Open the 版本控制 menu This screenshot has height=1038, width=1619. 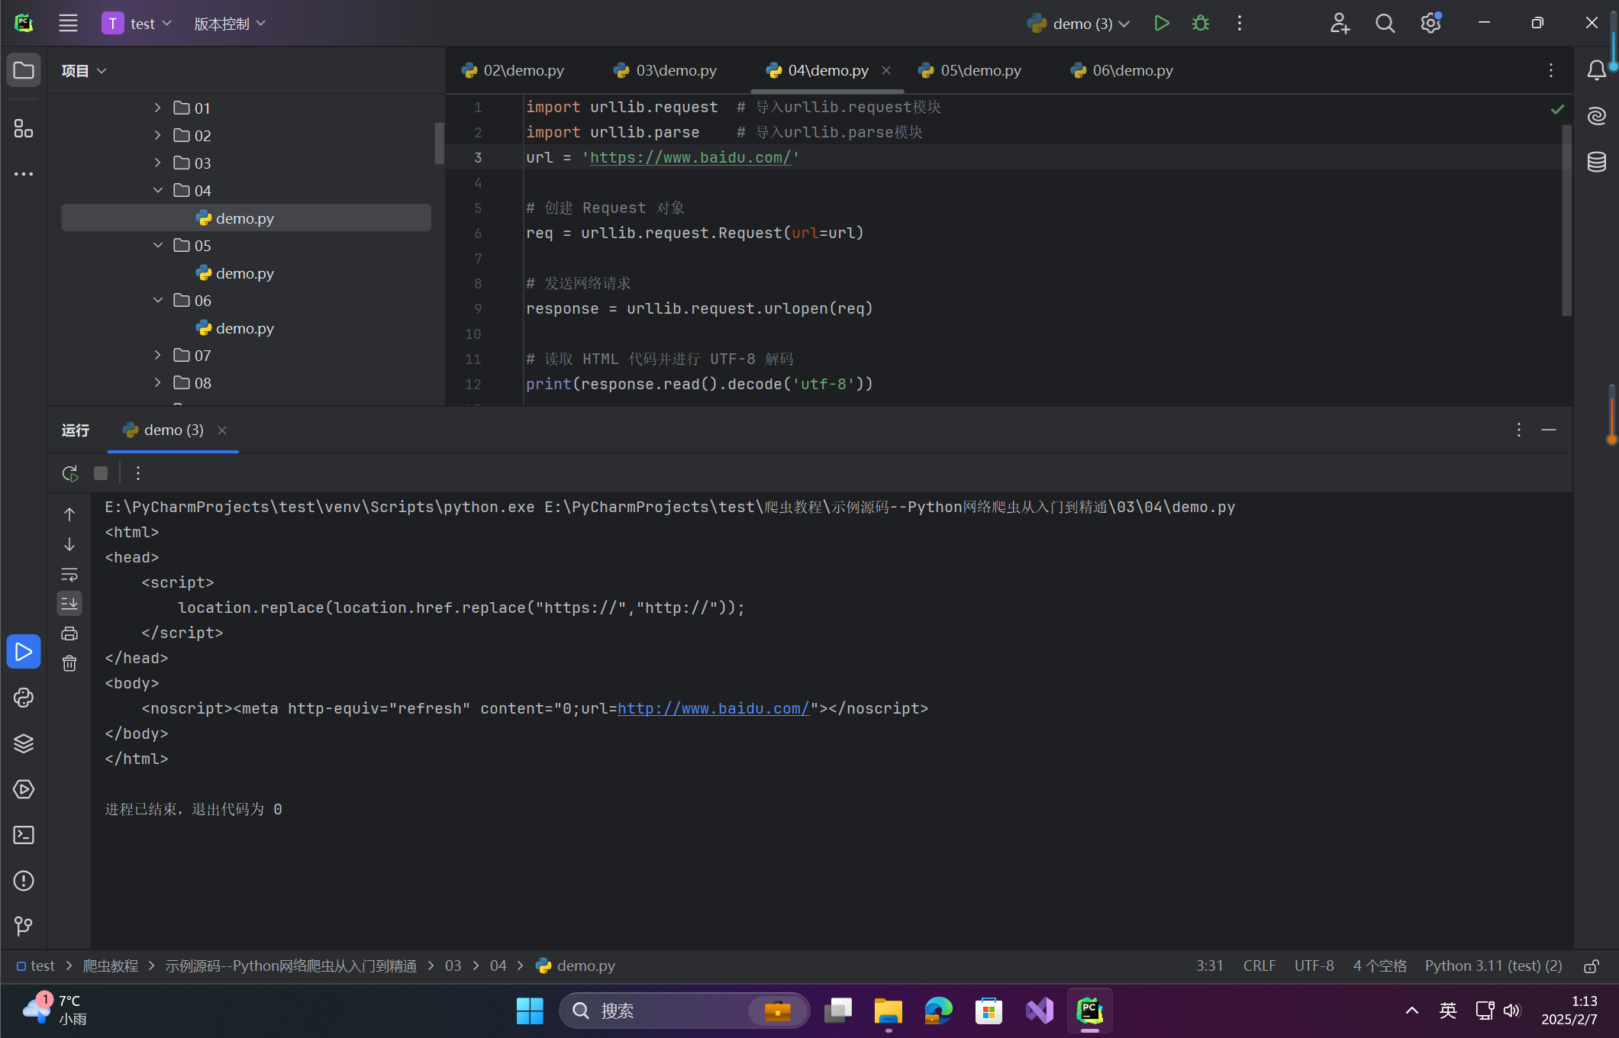click(x=229, y=24)
